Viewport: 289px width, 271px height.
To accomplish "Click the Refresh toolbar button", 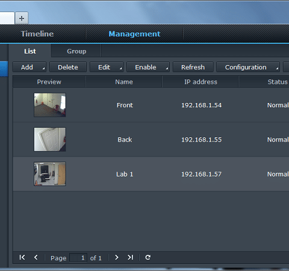I will click(193, 67).
